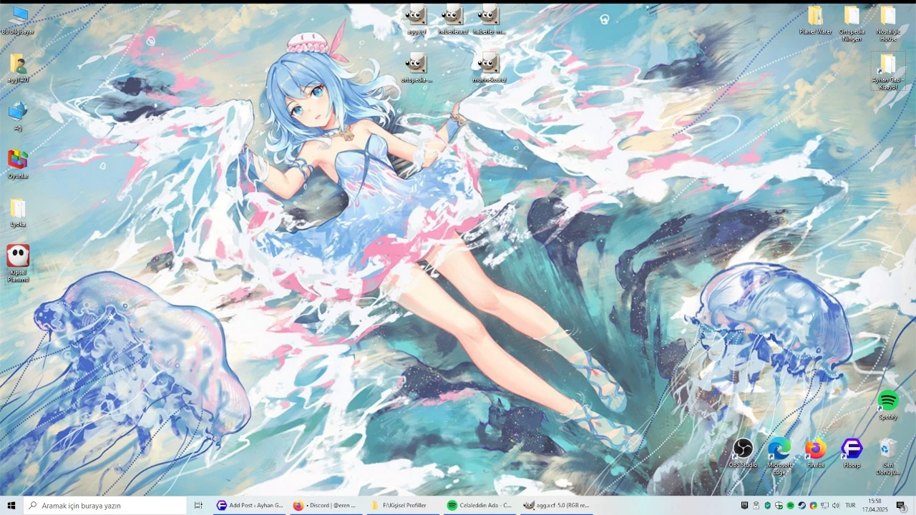Open the network status tray icon
The height and width of the screenshot is (515, 916).
pos(824,505)
